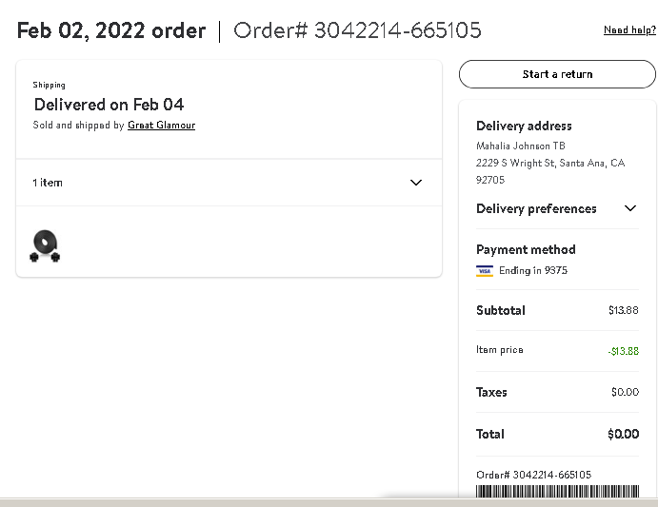Expand the 1 item chevron
The width and height of the screenshot is (658, 507).
(415, 183)
